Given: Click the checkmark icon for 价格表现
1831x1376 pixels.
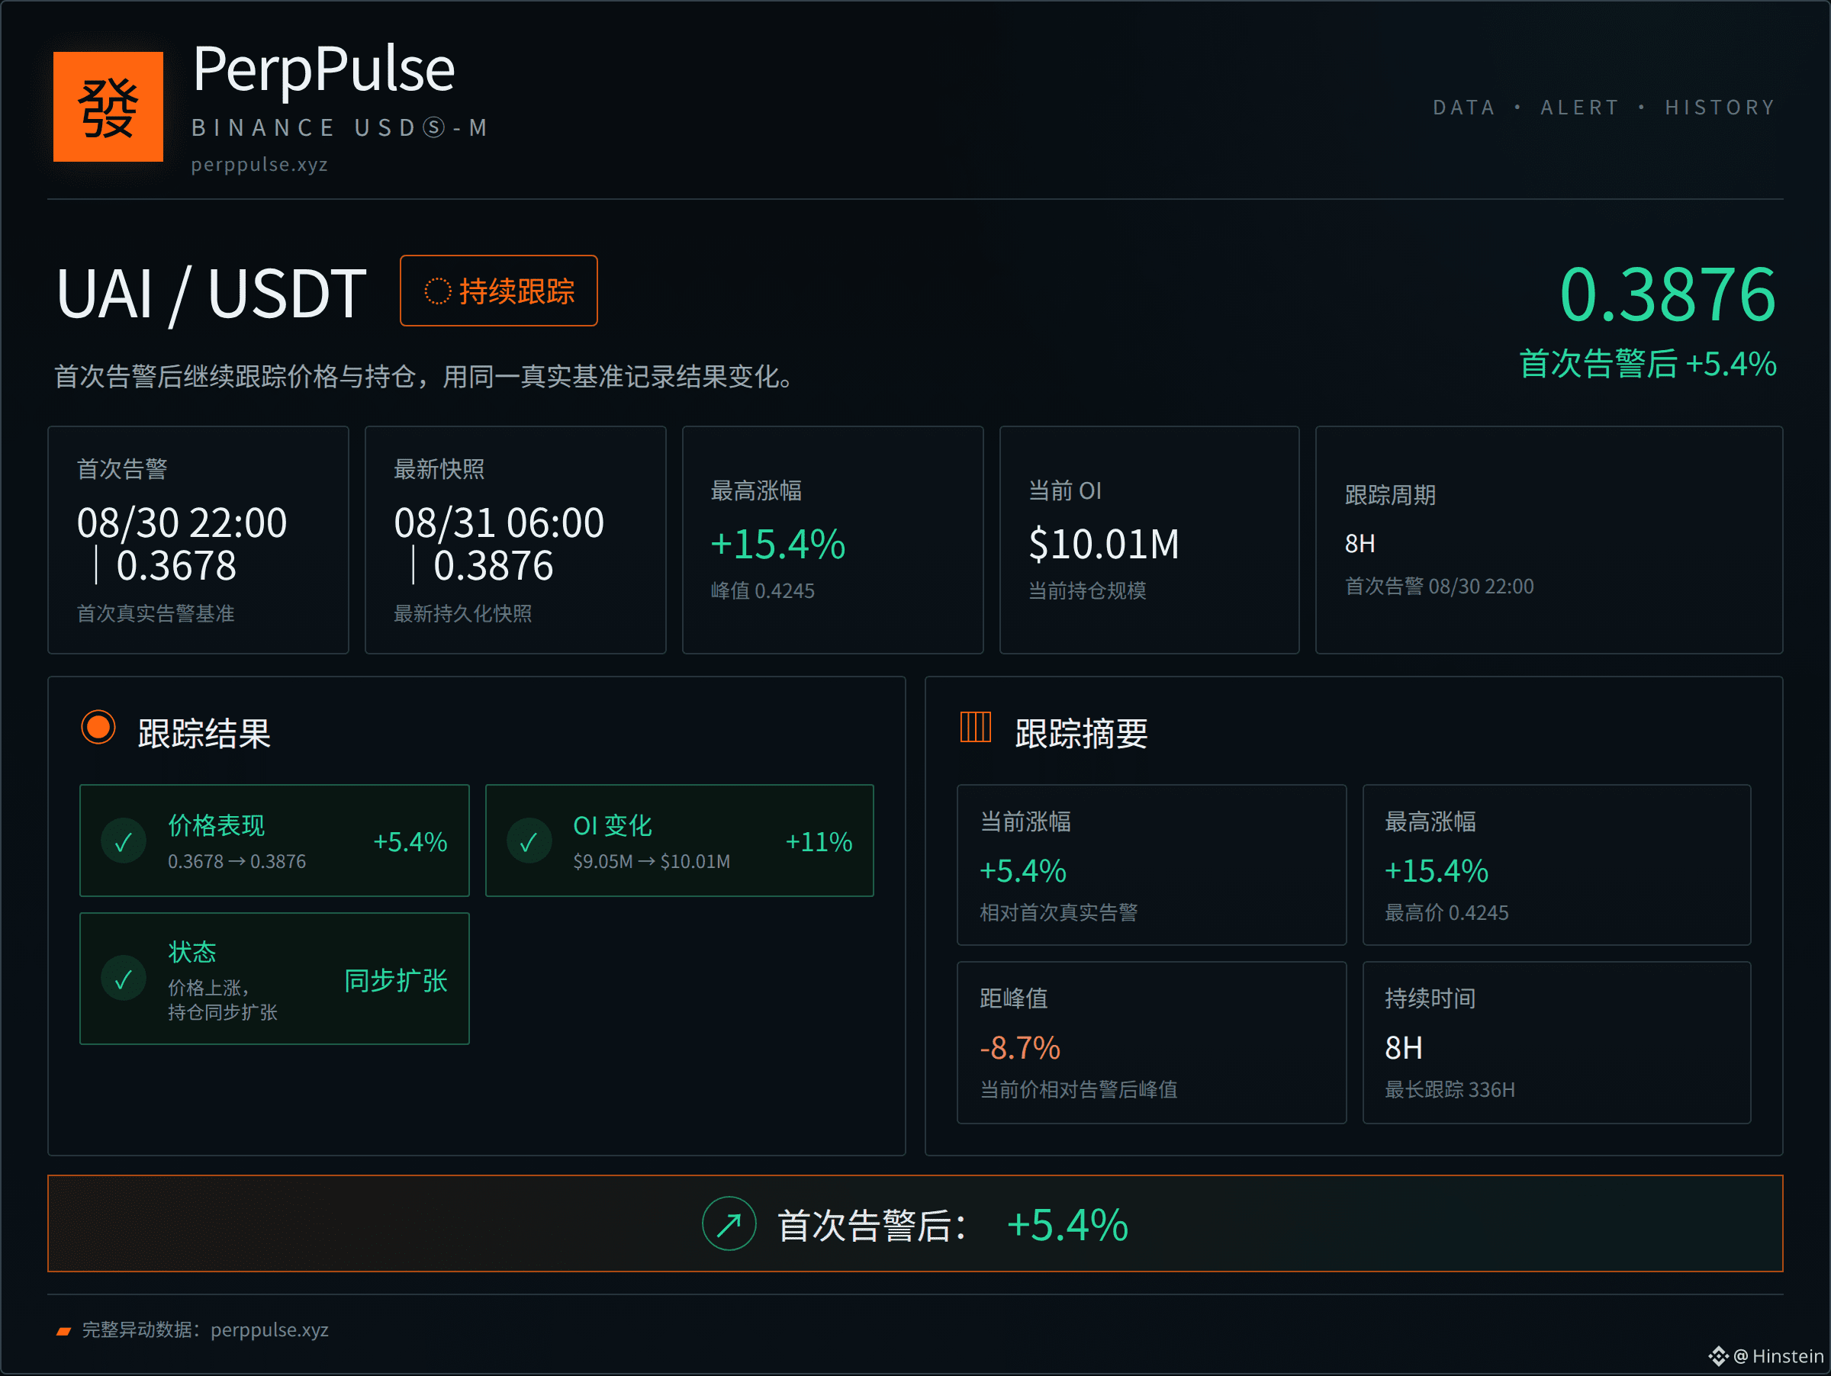Looking at the screenshot, I should click(x=124, y=841).
